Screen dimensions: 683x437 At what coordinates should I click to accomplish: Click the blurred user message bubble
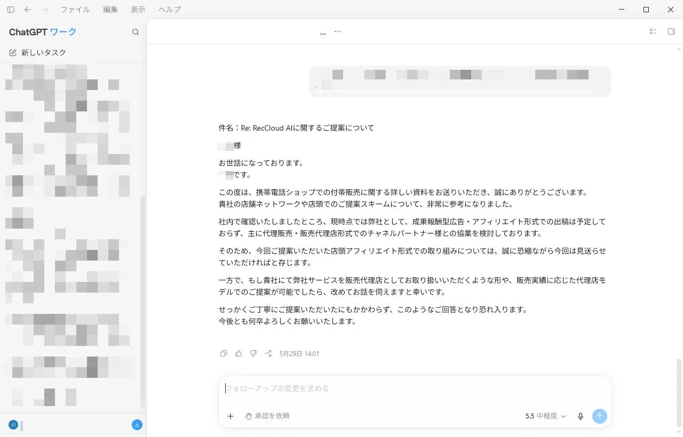(460, 82)
